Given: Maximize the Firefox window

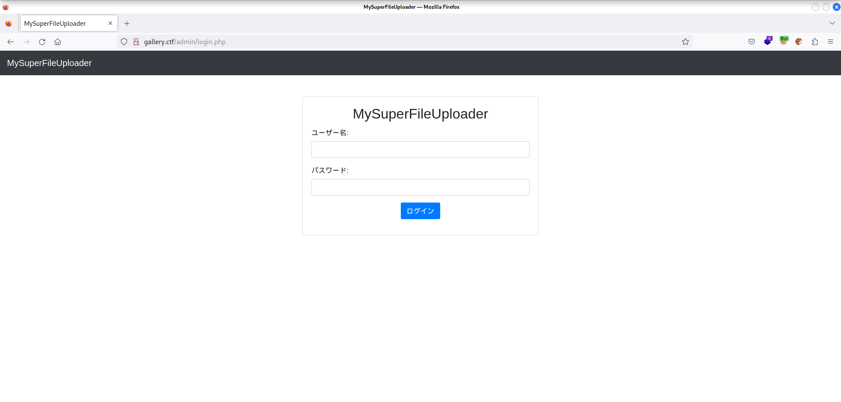Looking at the screenshot, I should [x=826, y=7].
